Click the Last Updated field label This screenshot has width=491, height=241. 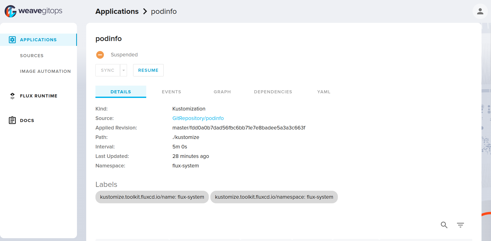click(x=112, y=156)
